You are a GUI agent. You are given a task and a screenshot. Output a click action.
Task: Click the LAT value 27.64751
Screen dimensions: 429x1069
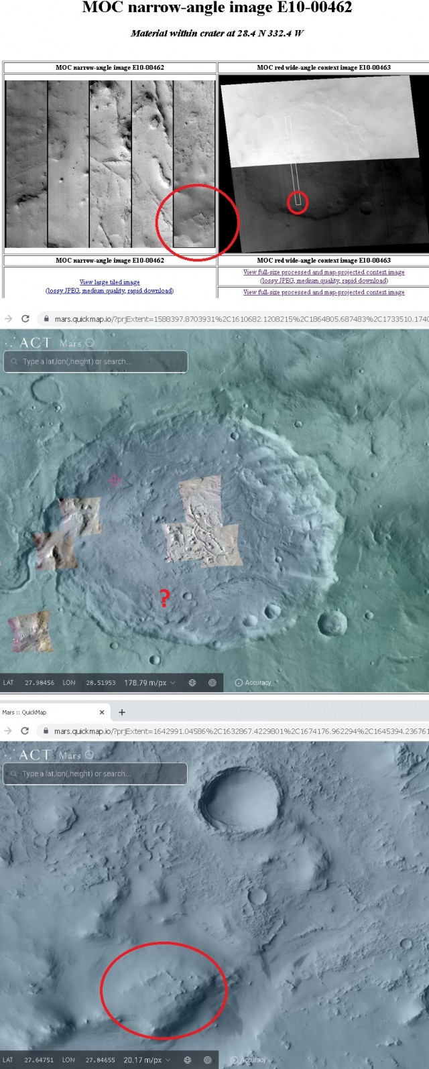coord(40,1060)
